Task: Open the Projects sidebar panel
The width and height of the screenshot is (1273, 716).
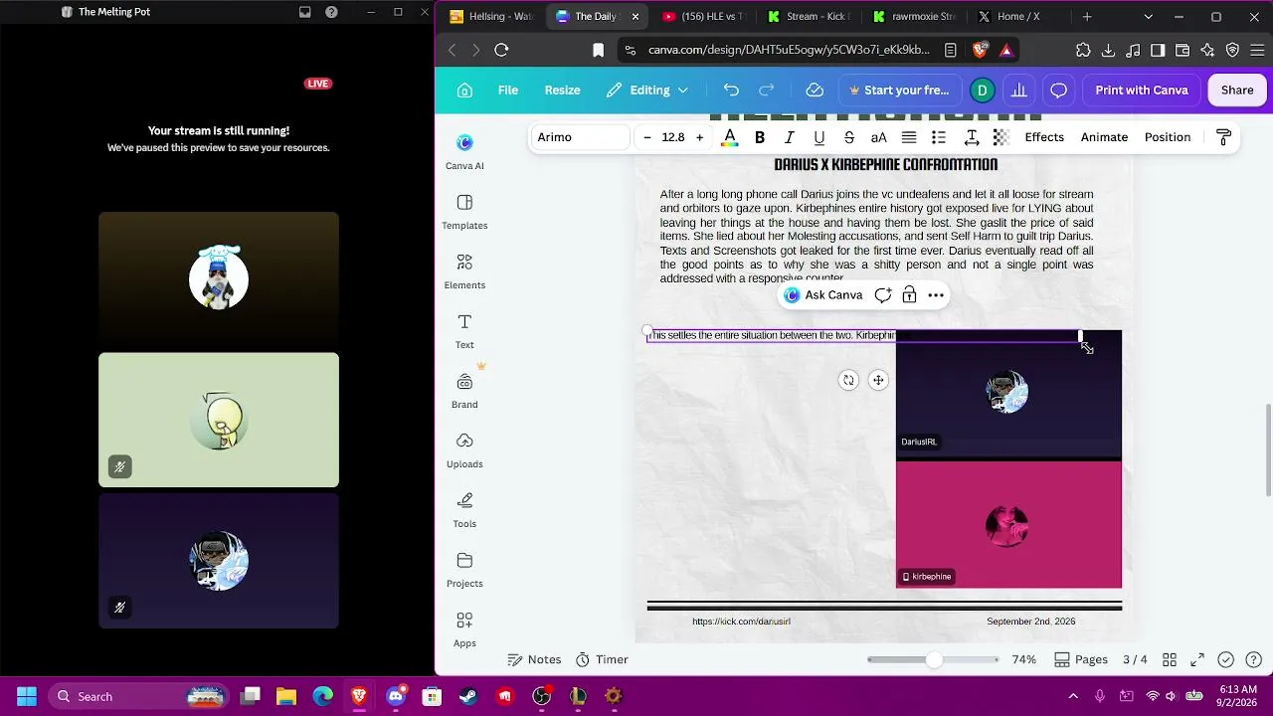Action: pyautogui.click(x=464, y=570)
